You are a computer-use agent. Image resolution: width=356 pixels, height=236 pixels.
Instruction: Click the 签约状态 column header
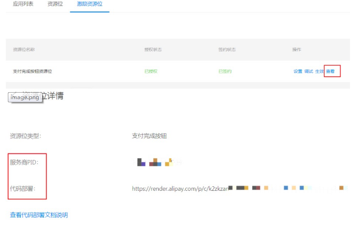pyautogui.click(x=227, y=49)
